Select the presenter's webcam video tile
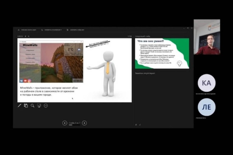Screen dimensions: 233x155 click(x=207, y=37)
